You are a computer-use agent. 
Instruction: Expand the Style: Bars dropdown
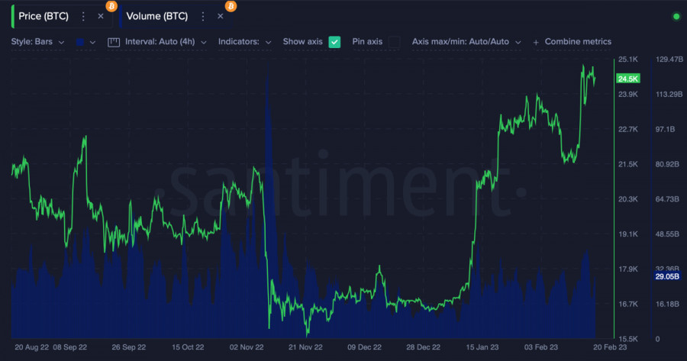38,42
